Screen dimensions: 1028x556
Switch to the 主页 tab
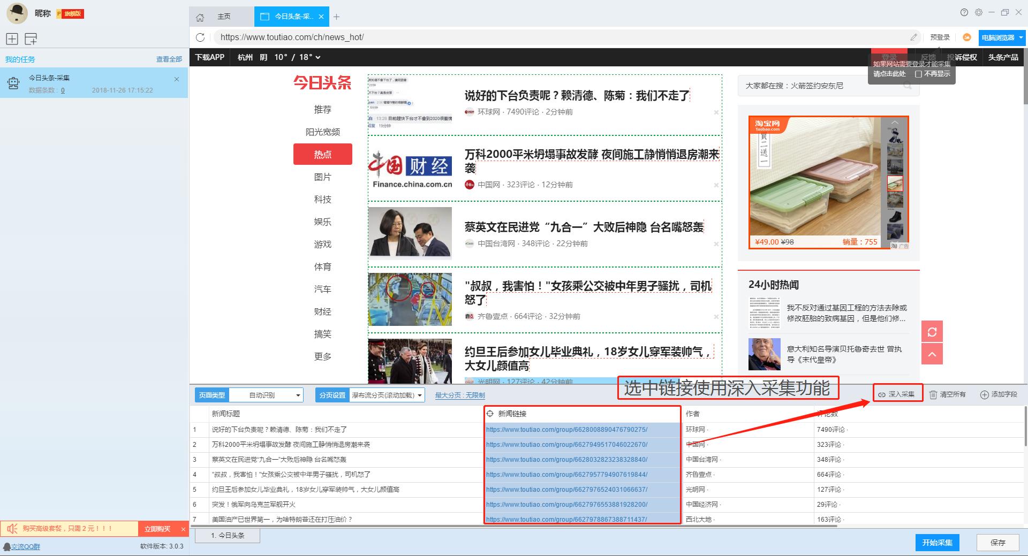[x=224, y=17]
